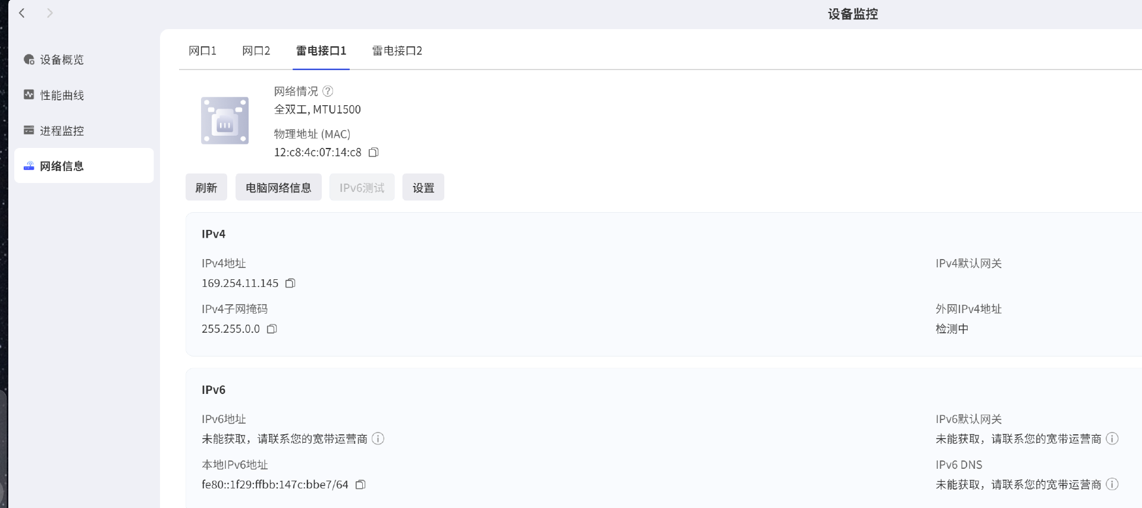Show info icon for IPv6默认网关
This screenshot has height=508, width=1142.
(x=1112, y=439)
